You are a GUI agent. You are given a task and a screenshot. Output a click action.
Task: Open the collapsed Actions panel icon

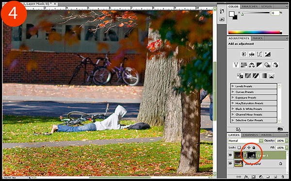pos(222,19)
